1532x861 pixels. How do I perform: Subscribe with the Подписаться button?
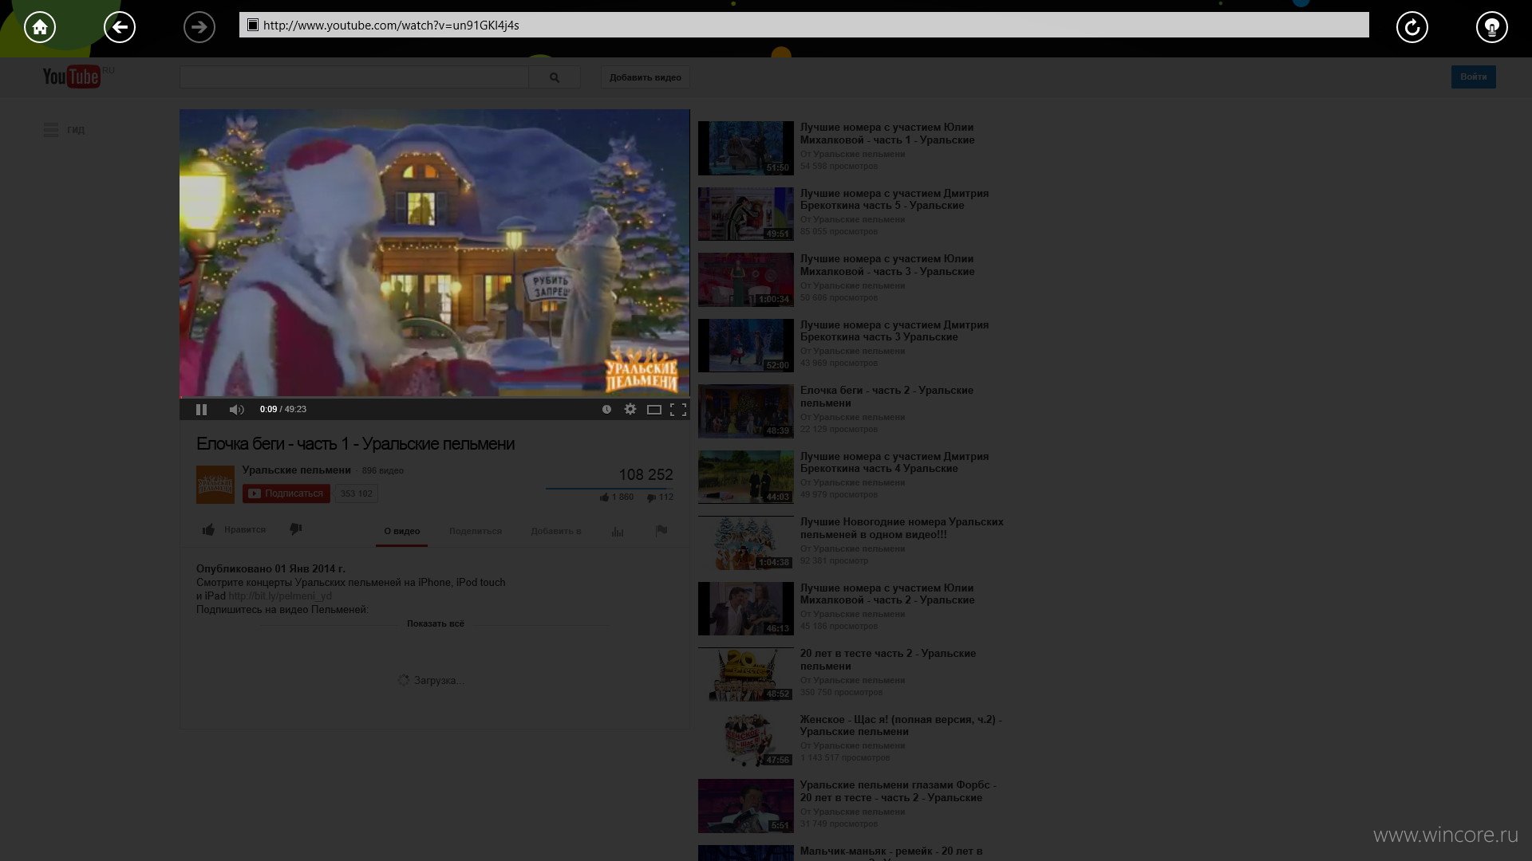[x=286, y=493]
